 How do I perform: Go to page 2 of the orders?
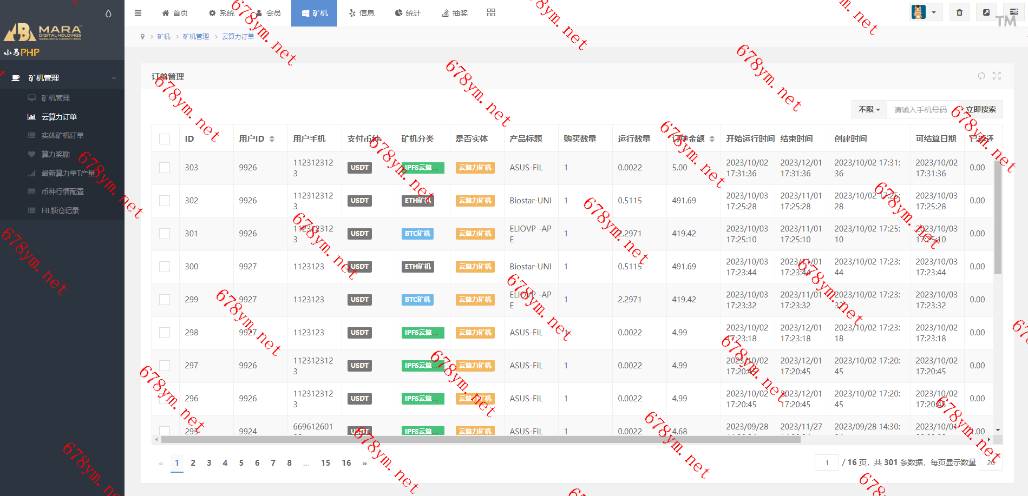point(193,463)
